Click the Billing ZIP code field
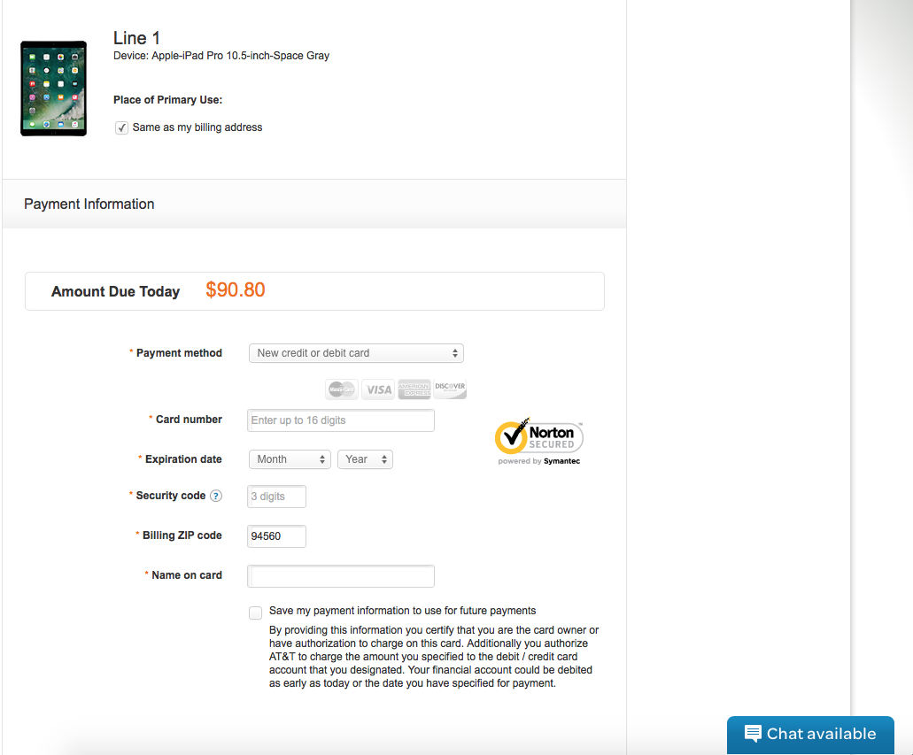Viewport: 913px width, 755px height. coord(276,536)
